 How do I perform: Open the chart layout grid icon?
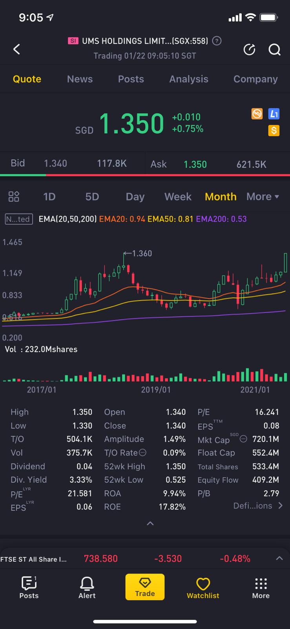pos(14,197)
